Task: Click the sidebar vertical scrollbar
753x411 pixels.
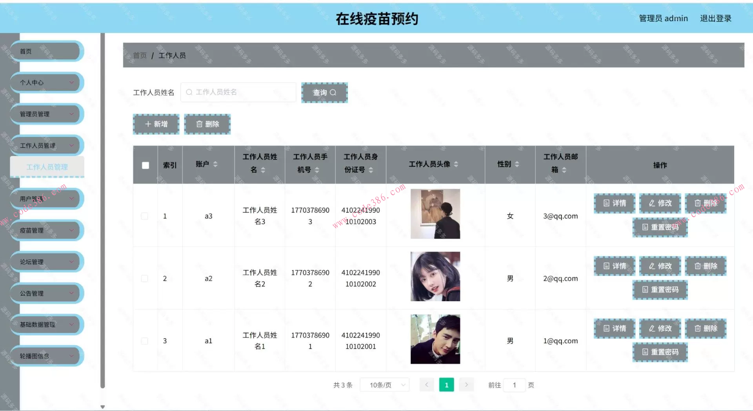Action: [103, 211]
